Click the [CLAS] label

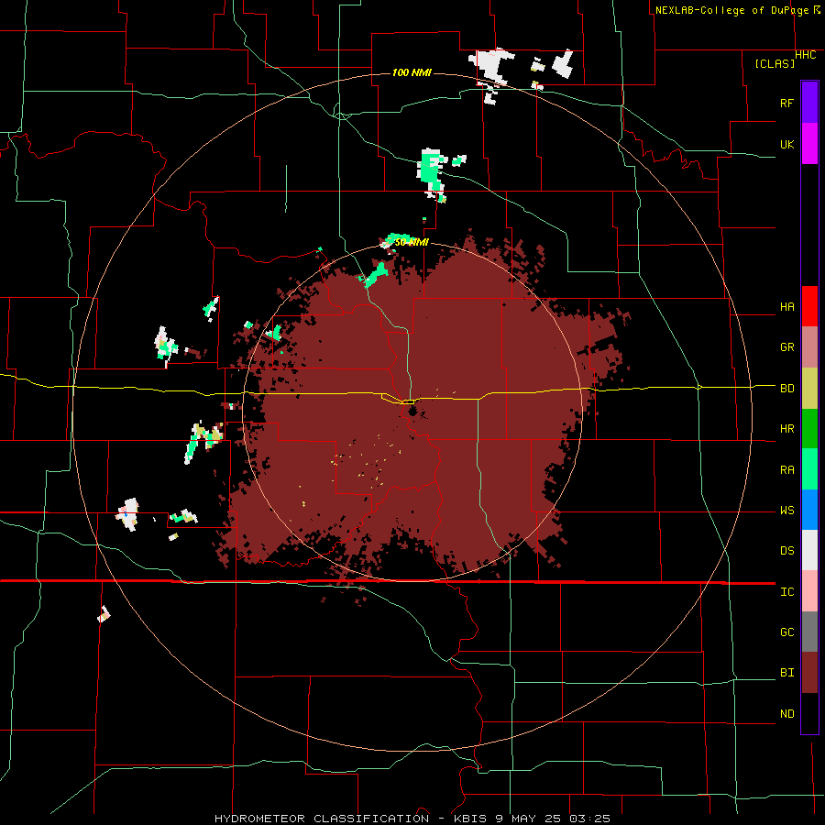(775, 63)
